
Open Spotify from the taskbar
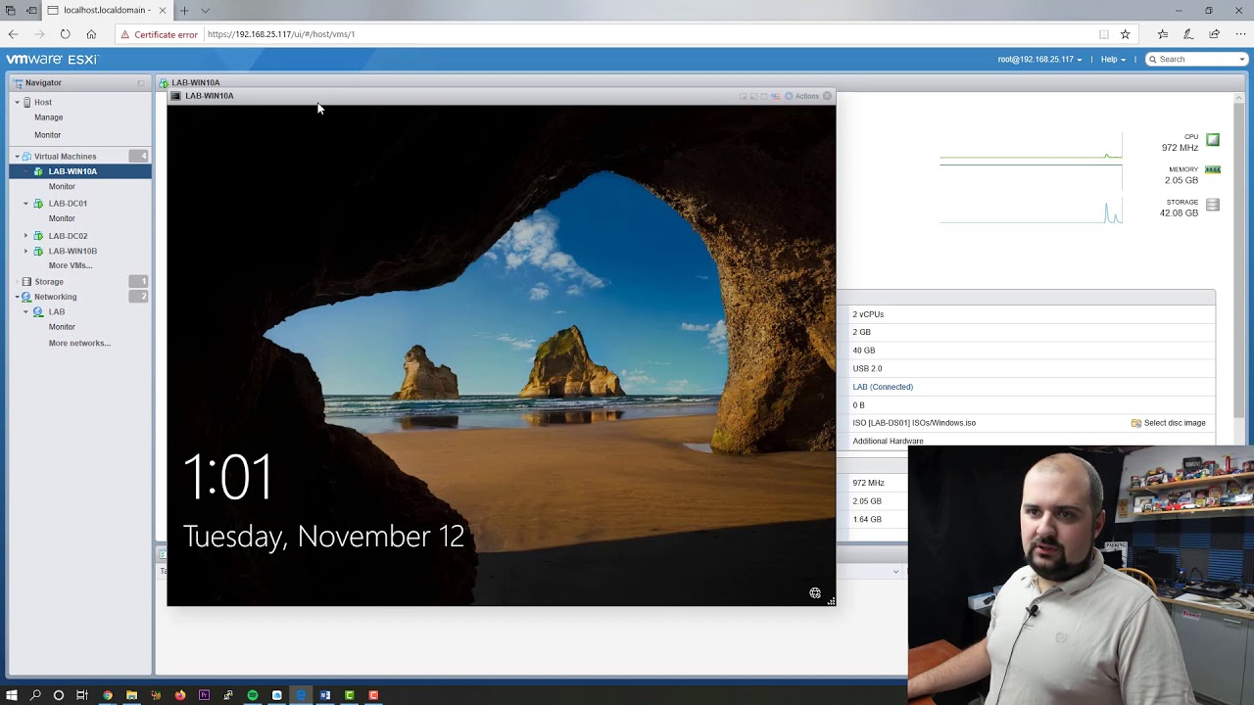[253, 695]
